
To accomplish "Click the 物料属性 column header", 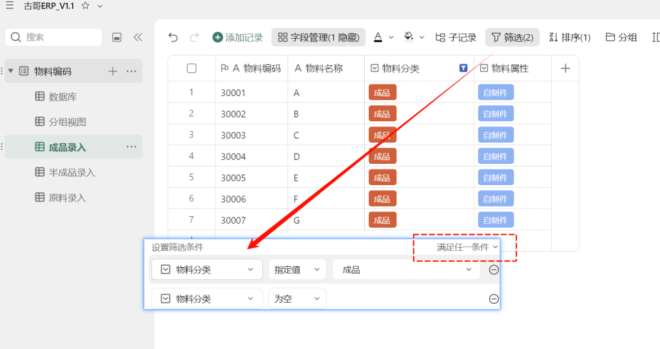I will coord(512,68).
